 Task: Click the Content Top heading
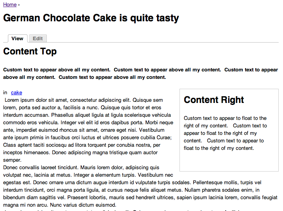pyautogui.click(x=30, y=51)
